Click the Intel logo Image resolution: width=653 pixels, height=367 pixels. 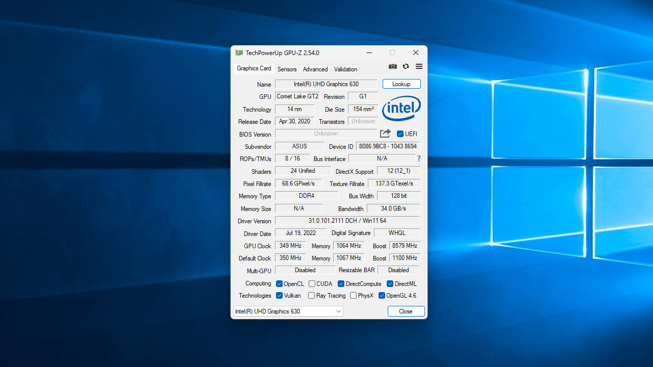(x=401, y=108)
